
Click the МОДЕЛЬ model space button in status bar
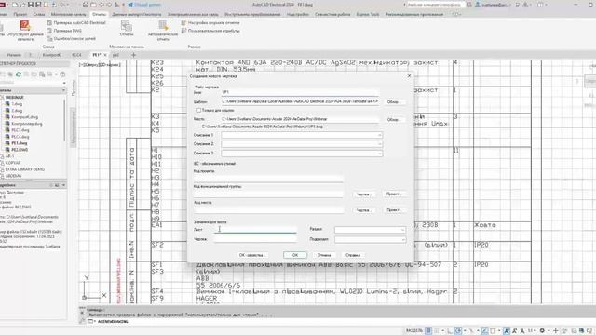413,331
